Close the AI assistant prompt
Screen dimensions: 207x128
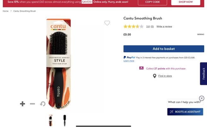pos(202,98)
